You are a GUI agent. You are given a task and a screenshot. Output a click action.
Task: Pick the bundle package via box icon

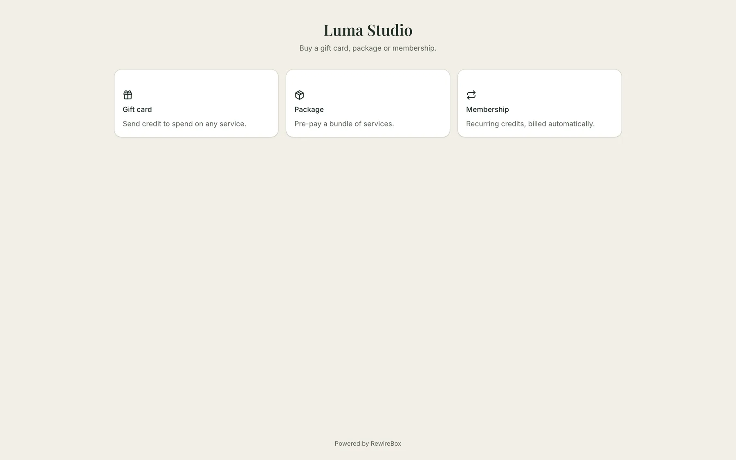tap(299, 95)
